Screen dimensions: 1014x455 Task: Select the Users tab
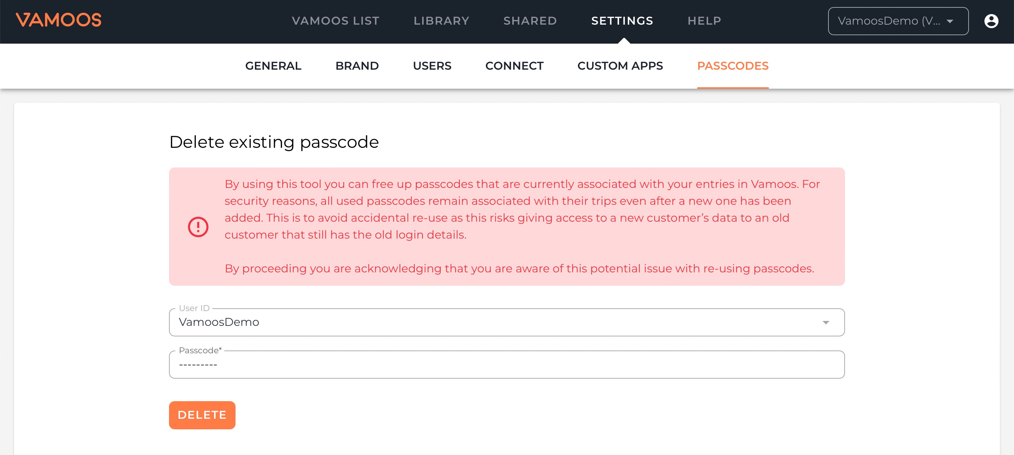coord(432,66)
